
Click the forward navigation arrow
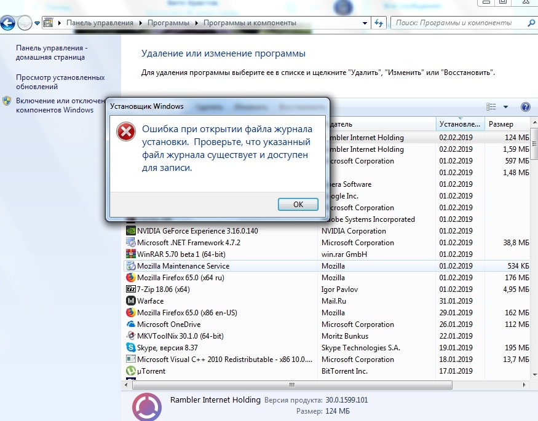[x=25, y=23]
